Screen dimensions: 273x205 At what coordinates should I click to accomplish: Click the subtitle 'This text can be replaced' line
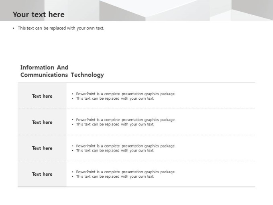(x=61, y=28)
